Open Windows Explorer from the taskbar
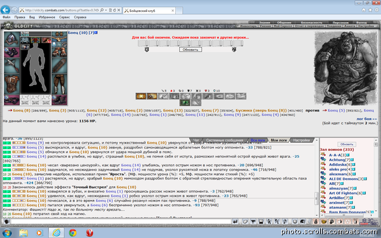This screenshot has width=381, height=238. tap(23, 233)
